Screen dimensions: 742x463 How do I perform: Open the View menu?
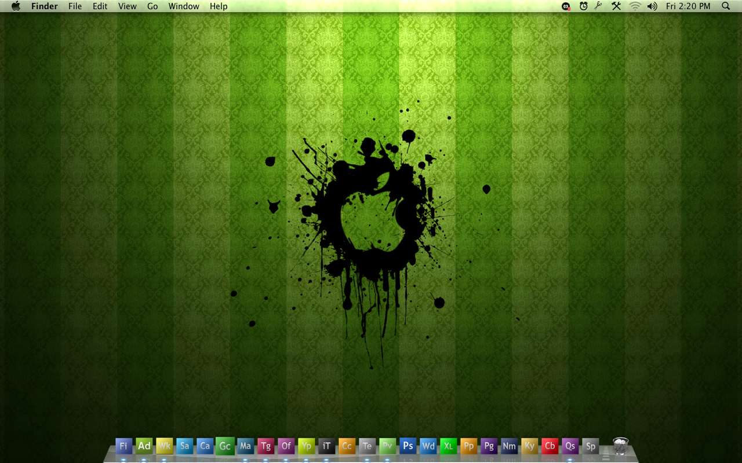tap(128, 6)
